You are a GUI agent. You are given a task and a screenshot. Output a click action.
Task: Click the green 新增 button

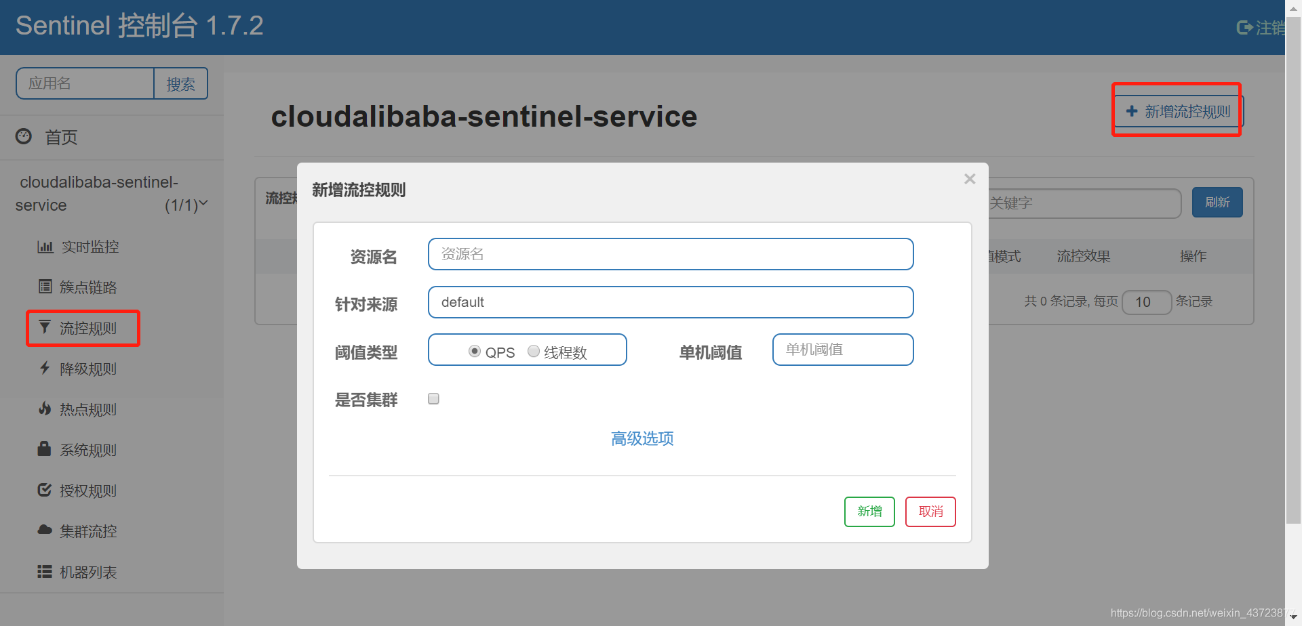click(869, 512)
